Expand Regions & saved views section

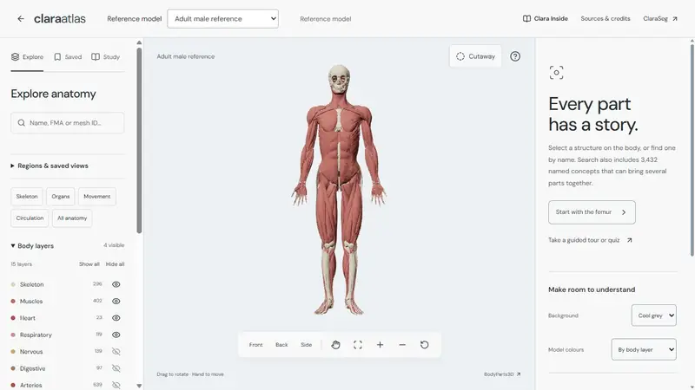(50, 166)
